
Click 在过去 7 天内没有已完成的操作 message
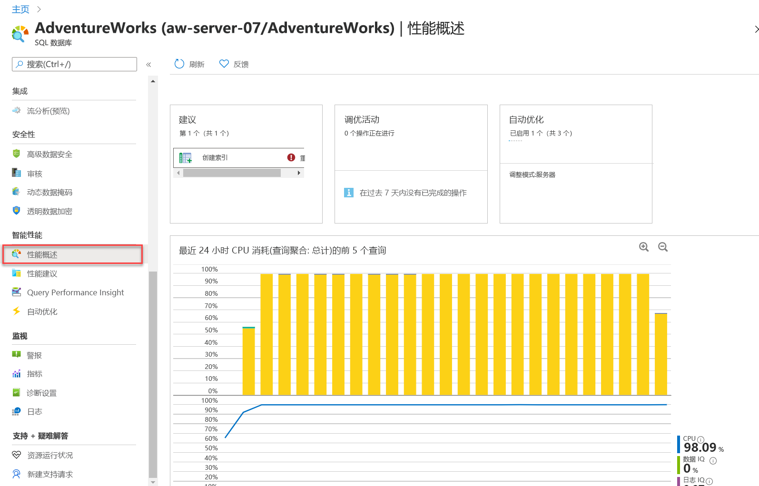click(413, 193)
